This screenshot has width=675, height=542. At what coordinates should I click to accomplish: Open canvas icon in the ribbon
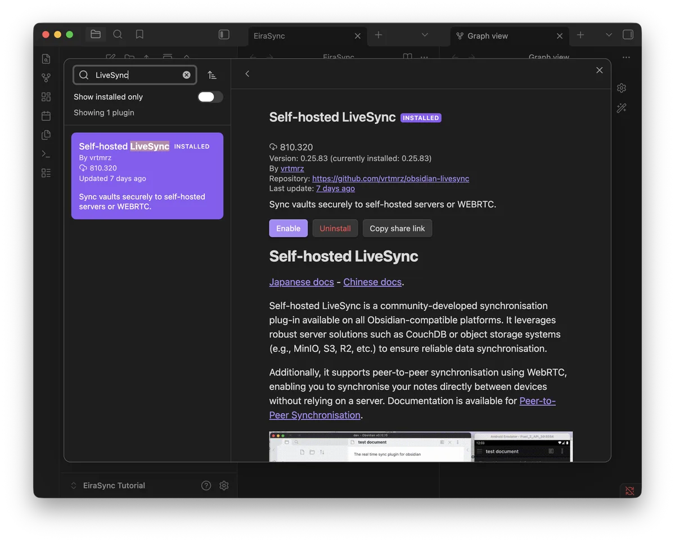(46, 97)
